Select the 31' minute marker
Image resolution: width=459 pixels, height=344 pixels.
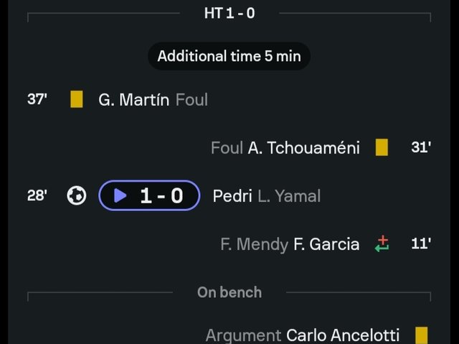tap(421, 147)
